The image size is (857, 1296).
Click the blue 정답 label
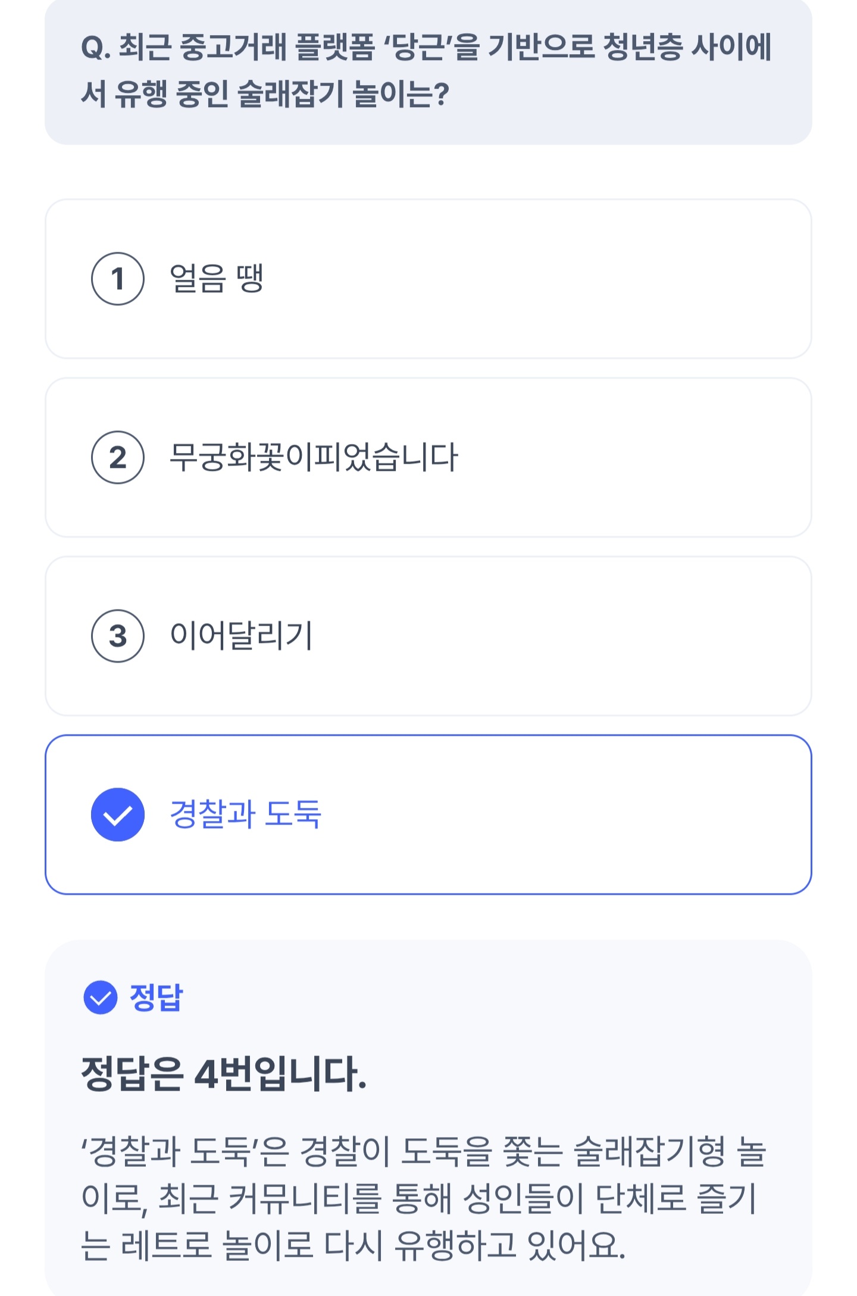click(157, 997)
